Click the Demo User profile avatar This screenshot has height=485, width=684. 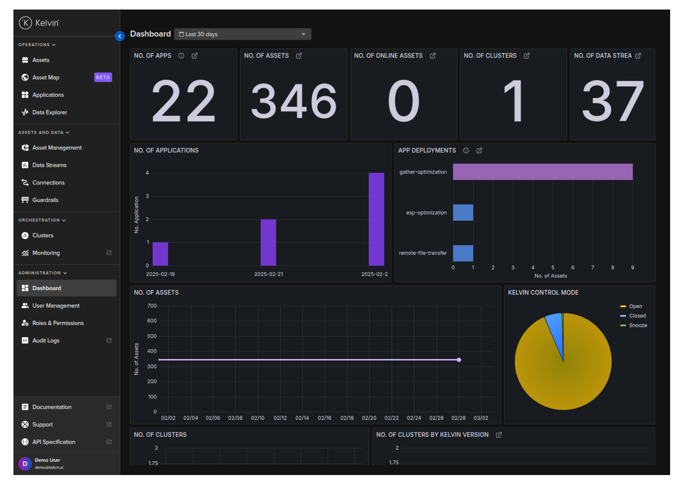tap(25, 463)
